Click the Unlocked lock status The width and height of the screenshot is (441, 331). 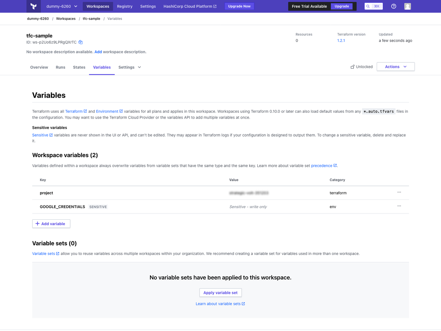pos(362,67)
